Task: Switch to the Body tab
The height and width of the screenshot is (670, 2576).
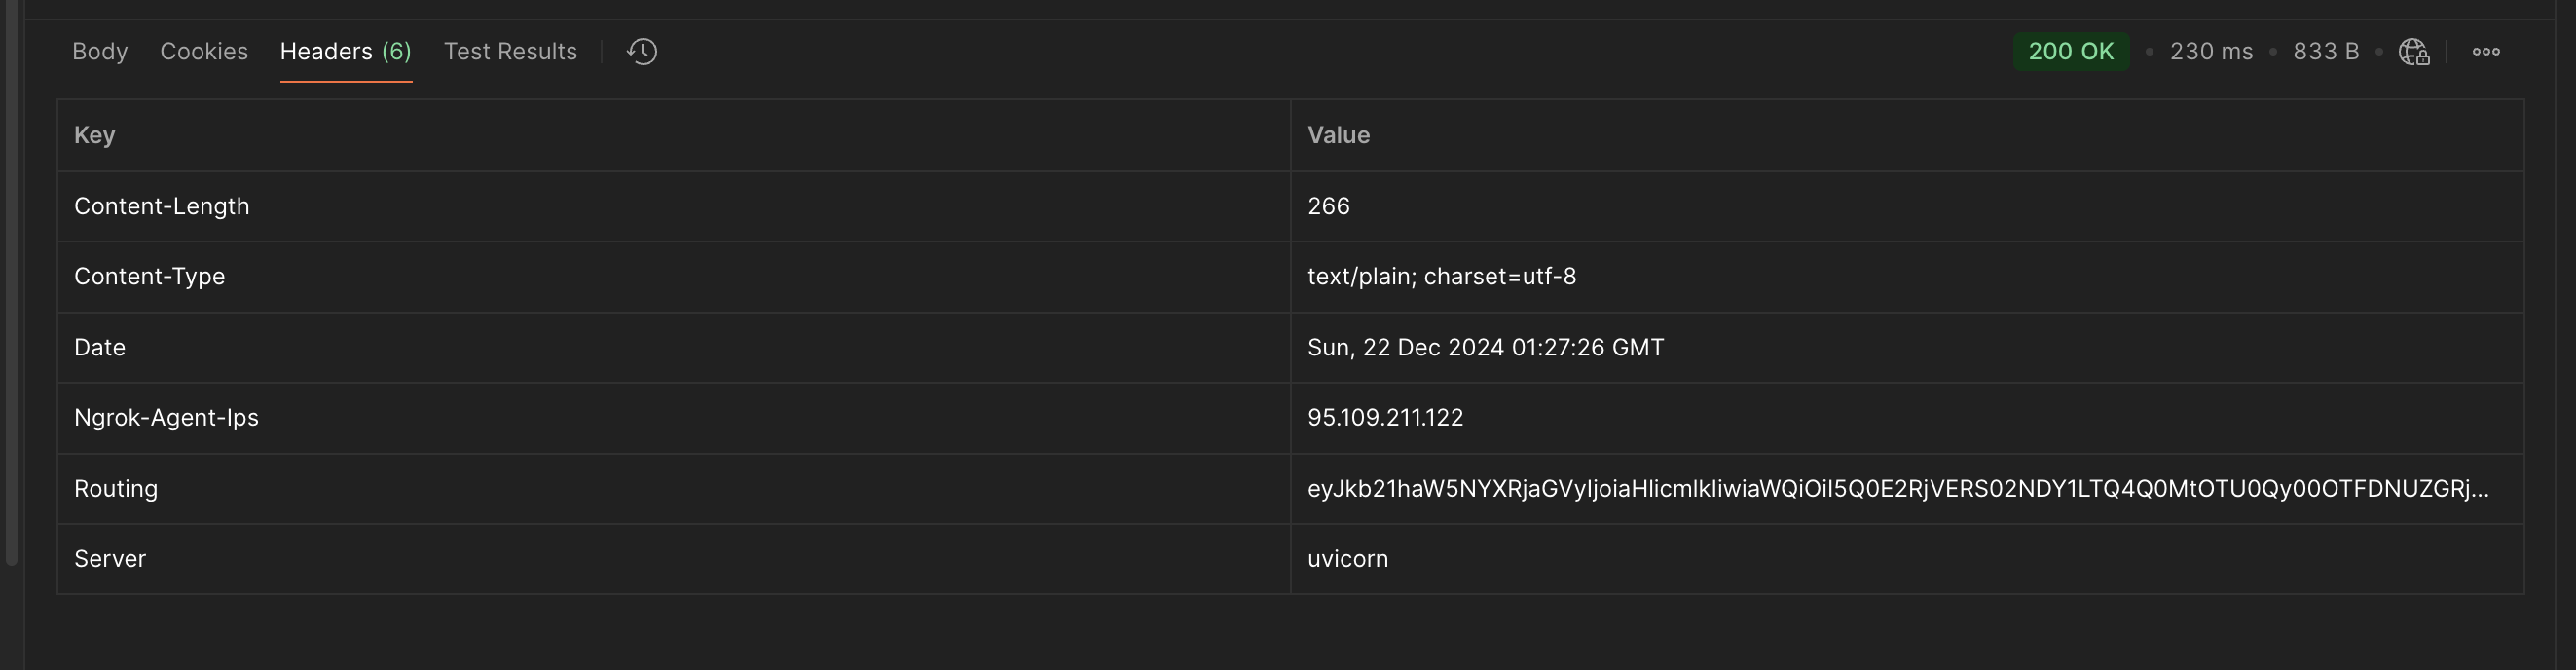Action: [x=99, y=51]
